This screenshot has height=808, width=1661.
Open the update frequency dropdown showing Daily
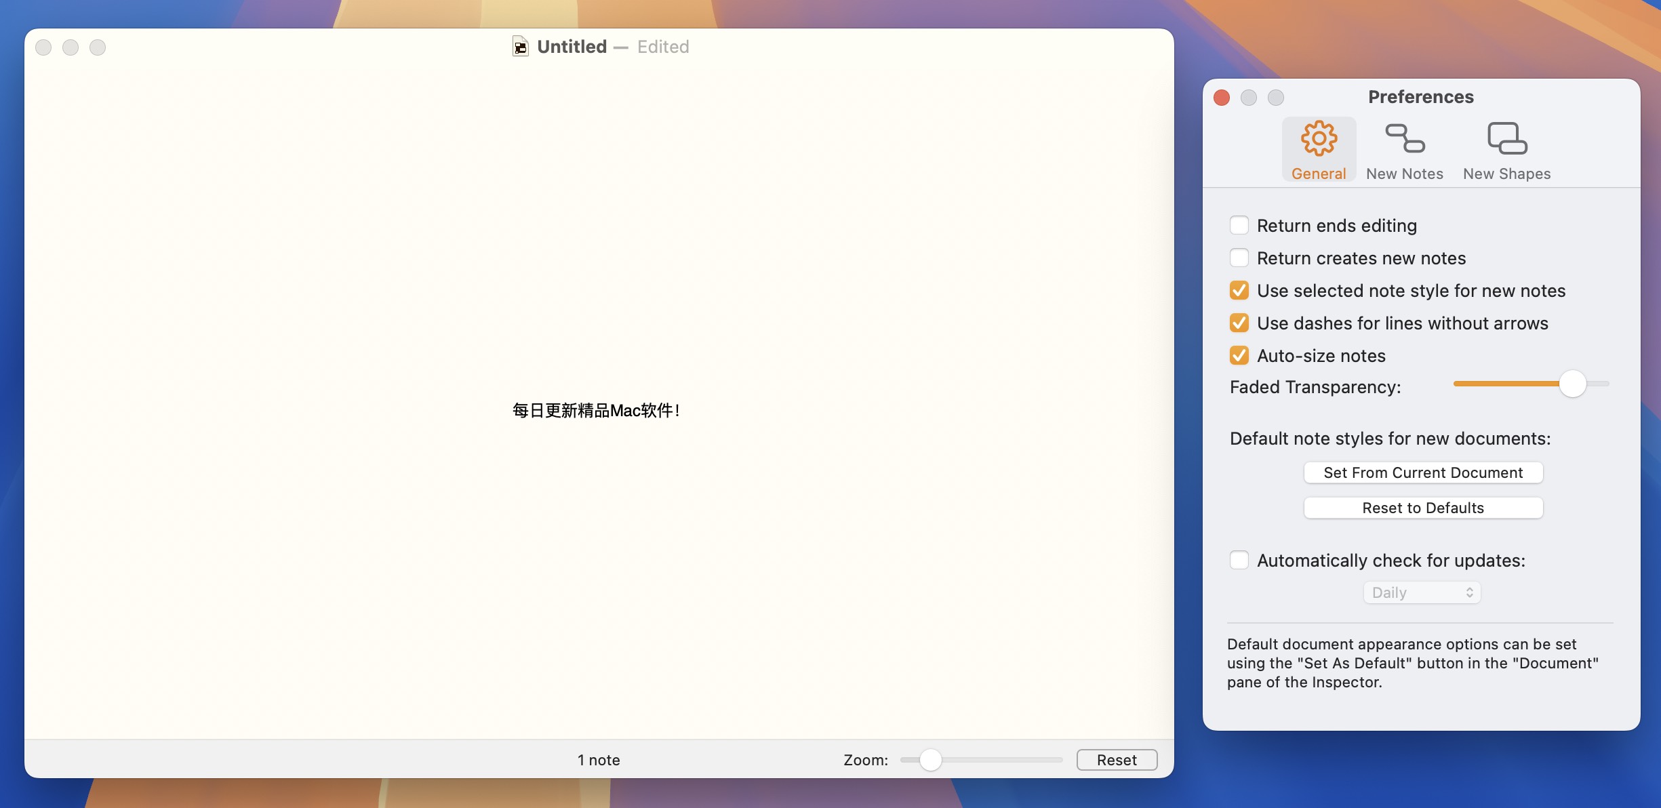coord(1421,592)
